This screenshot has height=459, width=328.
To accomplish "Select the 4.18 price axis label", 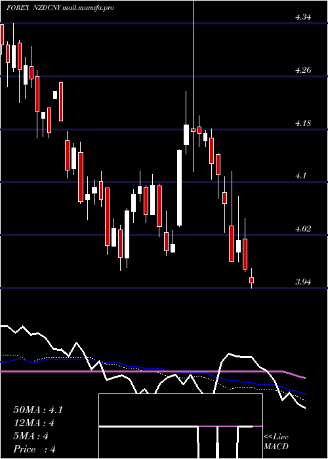I will 303,123.
